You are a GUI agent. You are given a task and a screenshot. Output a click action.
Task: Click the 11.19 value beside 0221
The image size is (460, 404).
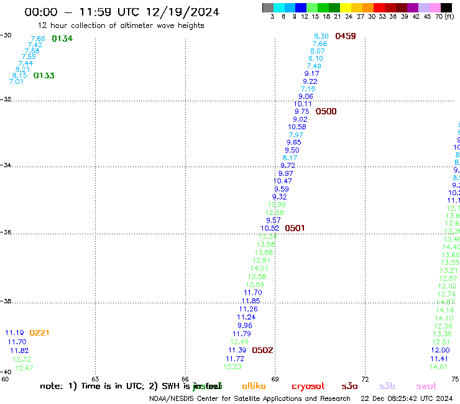14,333
